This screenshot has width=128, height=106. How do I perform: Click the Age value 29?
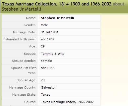click(43, 46)
